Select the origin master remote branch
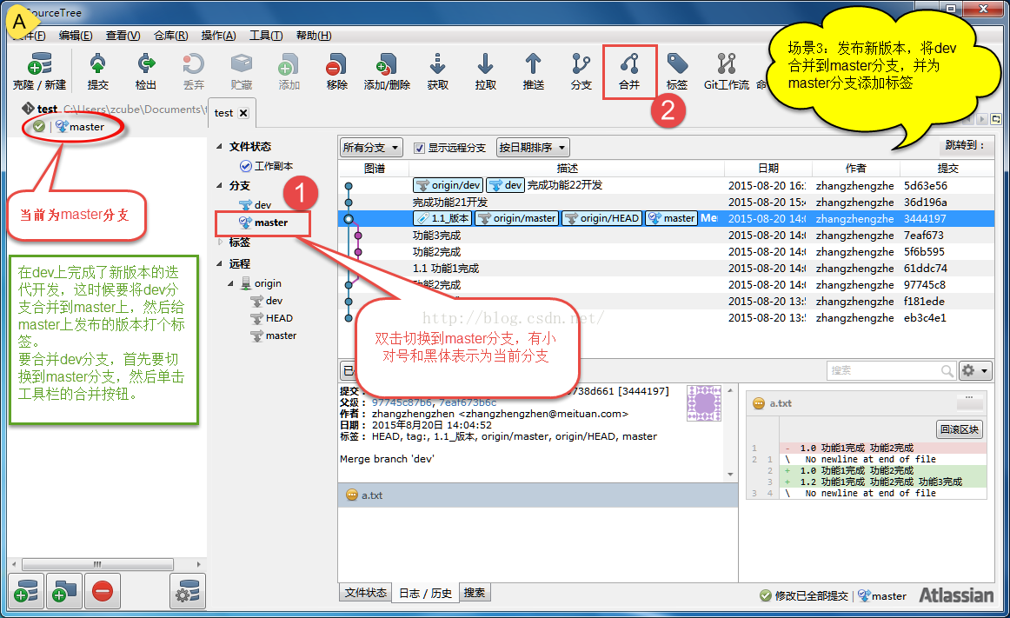 (x=274, y=336)
